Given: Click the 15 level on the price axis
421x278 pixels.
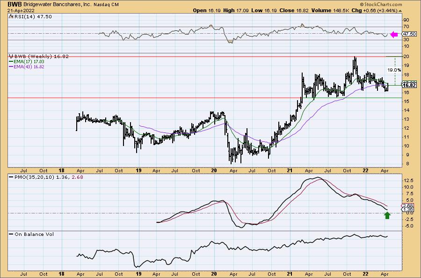Looking at the screenshot, I should pos(406,101).
